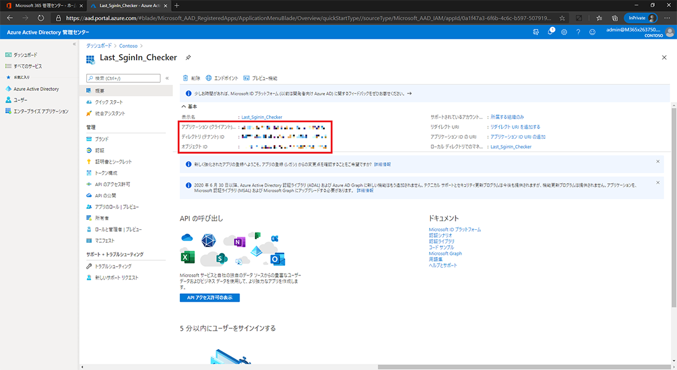Open the notifications bell in the header
This screenshot has height=370, width=677.
[550, 32]
